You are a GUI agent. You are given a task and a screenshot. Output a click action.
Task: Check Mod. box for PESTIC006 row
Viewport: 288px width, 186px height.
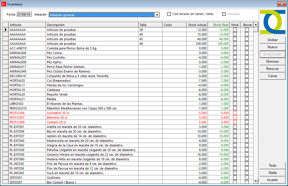coord(235,113)
